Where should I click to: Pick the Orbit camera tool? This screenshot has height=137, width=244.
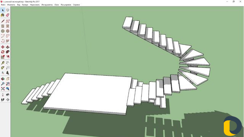(x=3, y=79)
